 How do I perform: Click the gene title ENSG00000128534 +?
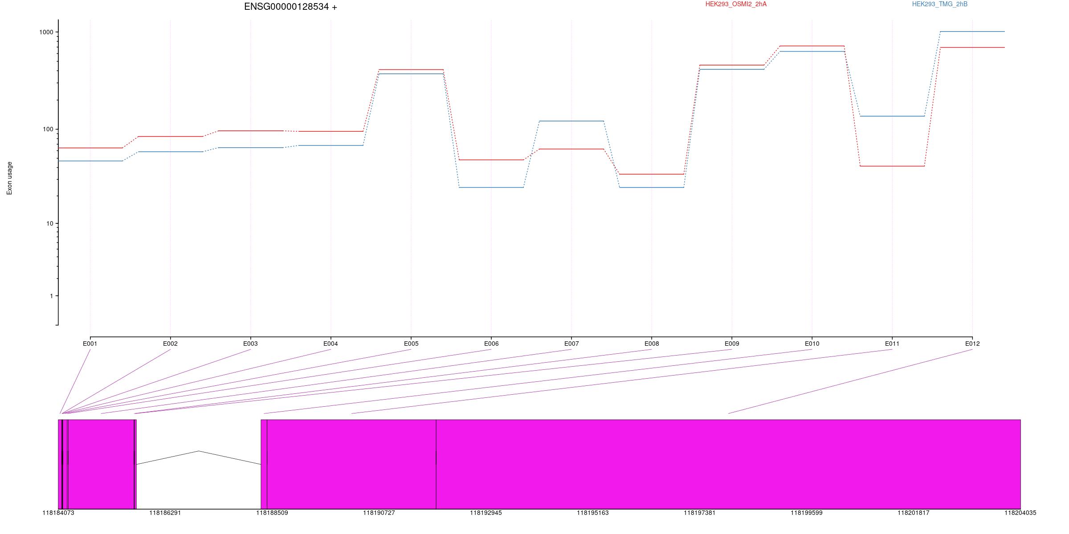point(290,7)
